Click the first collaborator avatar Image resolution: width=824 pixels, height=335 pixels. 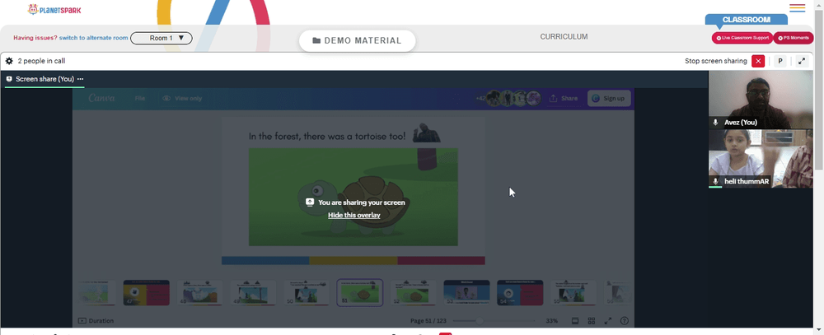[494, 98]
